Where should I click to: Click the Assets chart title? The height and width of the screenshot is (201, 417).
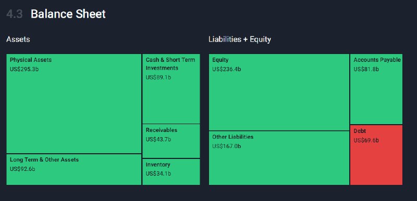(18, 39)
